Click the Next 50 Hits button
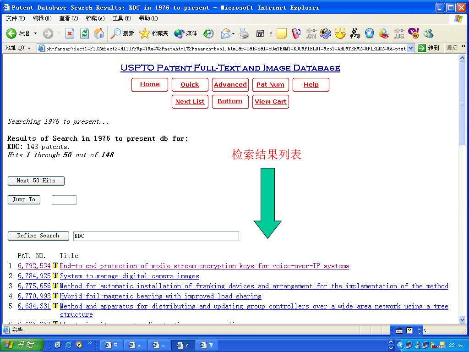This screenshot has height=352, width=469. (36, 181)
